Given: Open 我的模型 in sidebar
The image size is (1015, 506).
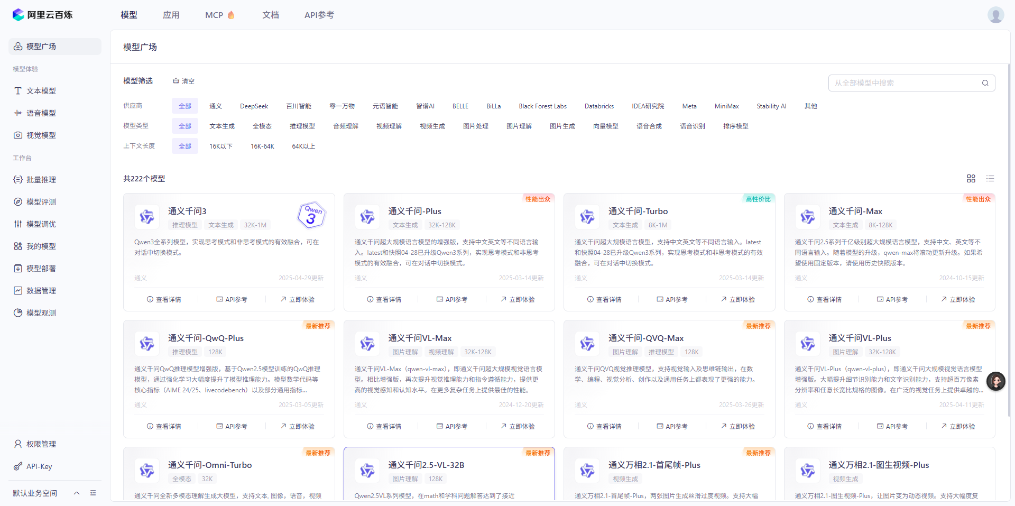Looking at the screenshot, I should click(x=55, y=246).
